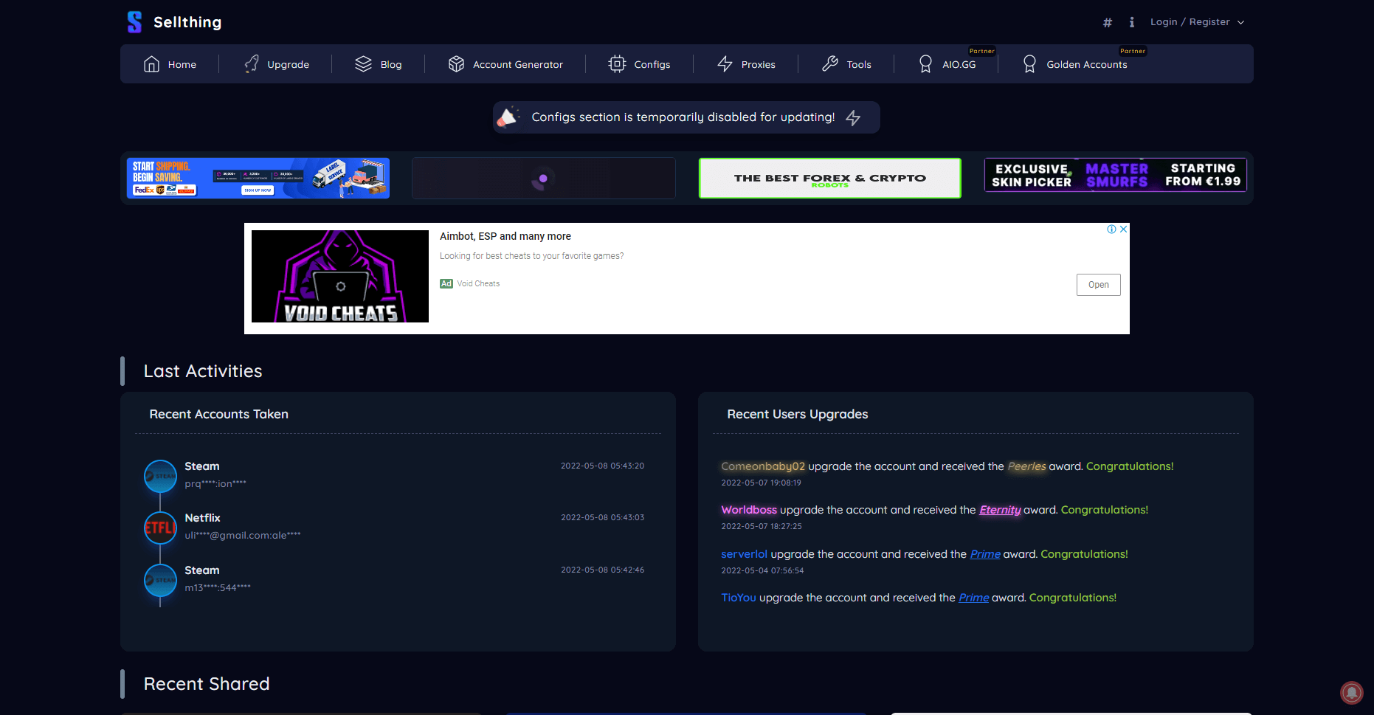1374x715 pixels.
Task: Click the Blog layers icon
Action: tap(363, 64)
